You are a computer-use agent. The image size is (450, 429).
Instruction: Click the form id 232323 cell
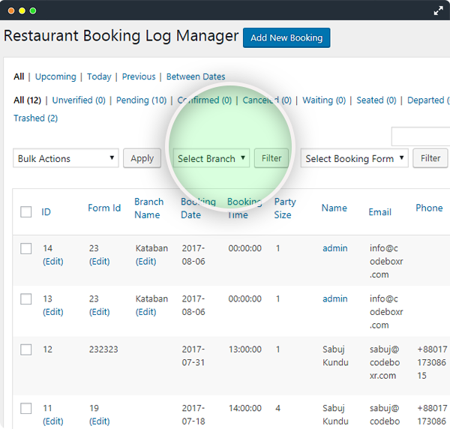(103, 349)
